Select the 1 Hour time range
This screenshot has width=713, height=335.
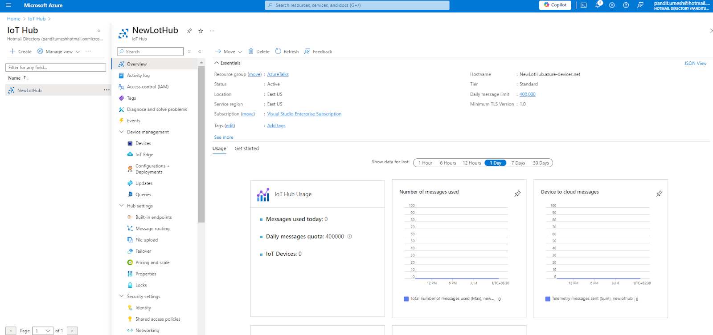[x=425, y=163]
